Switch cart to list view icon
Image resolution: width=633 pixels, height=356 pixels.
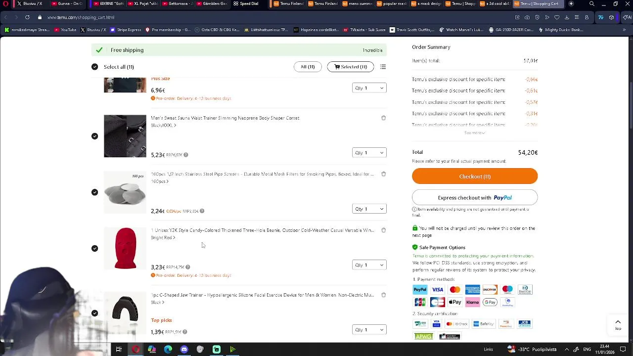383,67
